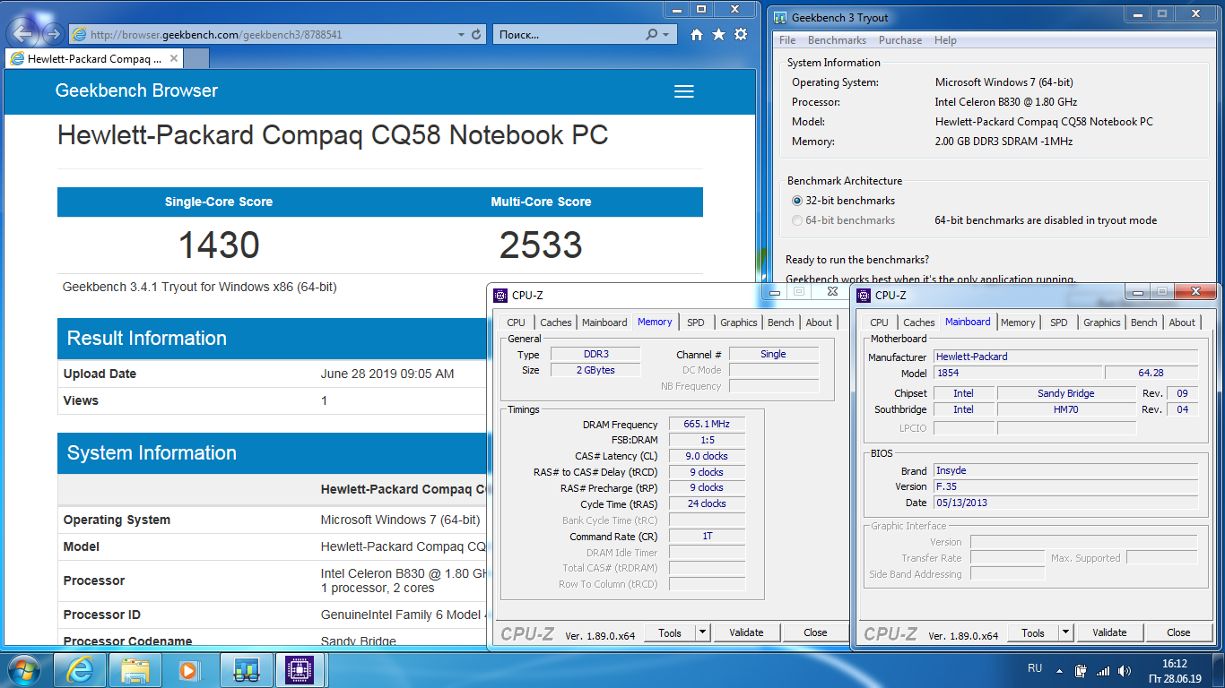The width and height of the screenshot is (1225, 688).
Task: Switch to Graphics tab in CPU-Z Mainboard window
Action: tap(1102, 322)
